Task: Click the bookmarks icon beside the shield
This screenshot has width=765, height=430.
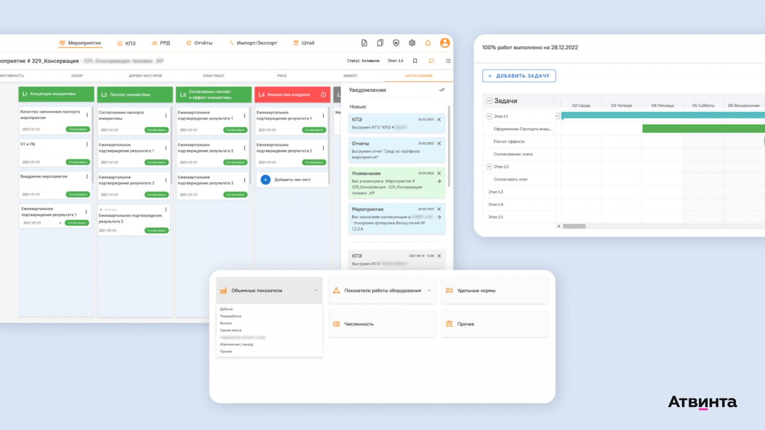Action: tap(380, 43)
